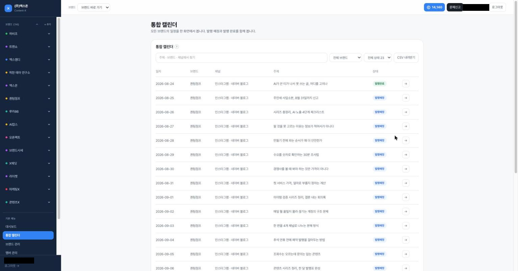
Task: Expand the 브랜드시세 brand chevron
Action: [x=49, y=151]
